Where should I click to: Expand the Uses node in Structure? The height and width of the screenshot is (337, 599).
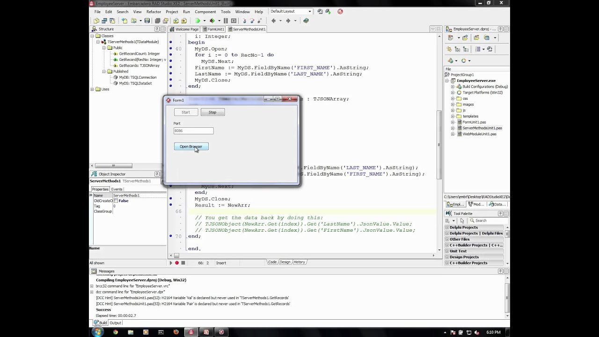click(x=92, y=89)
